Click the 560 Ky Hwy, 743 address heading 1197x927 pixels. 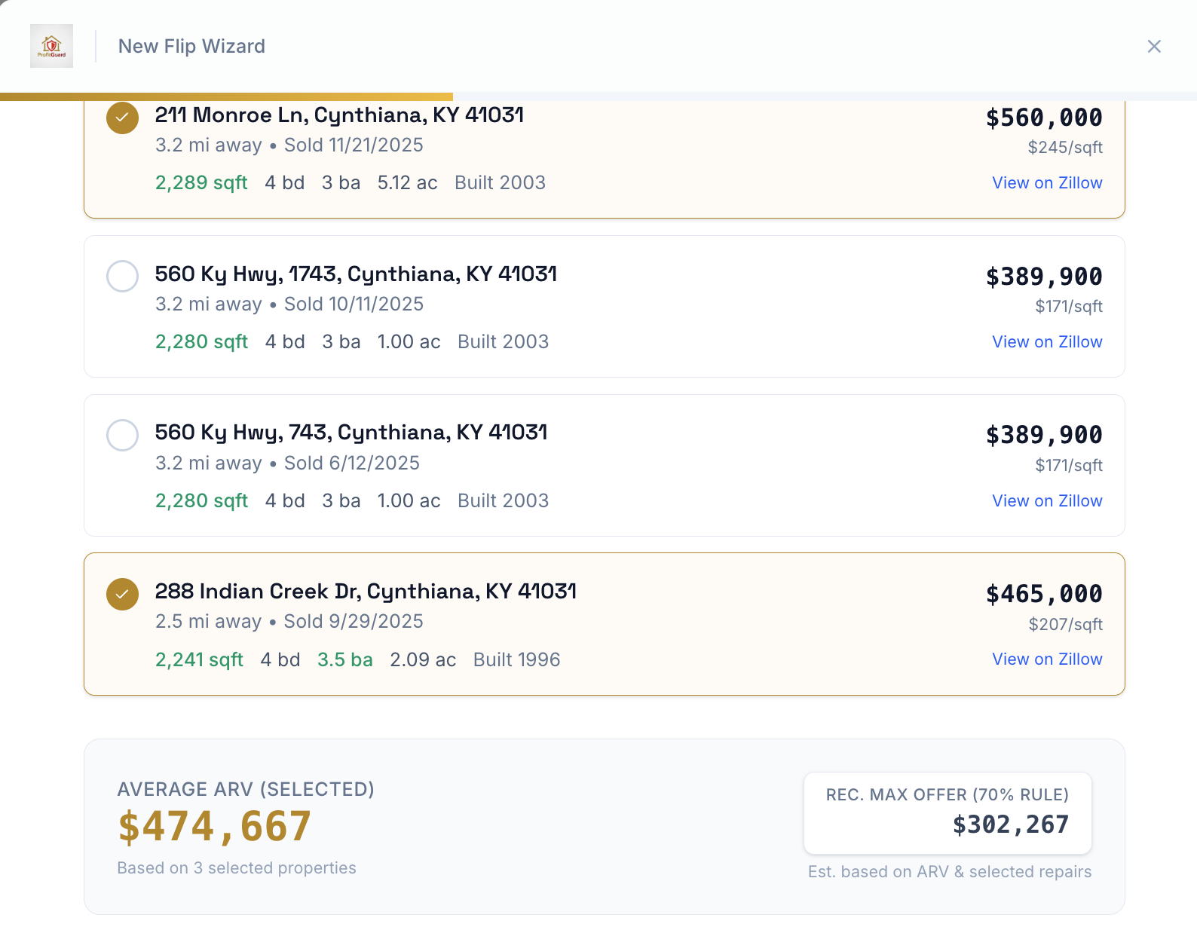(351, 433)
